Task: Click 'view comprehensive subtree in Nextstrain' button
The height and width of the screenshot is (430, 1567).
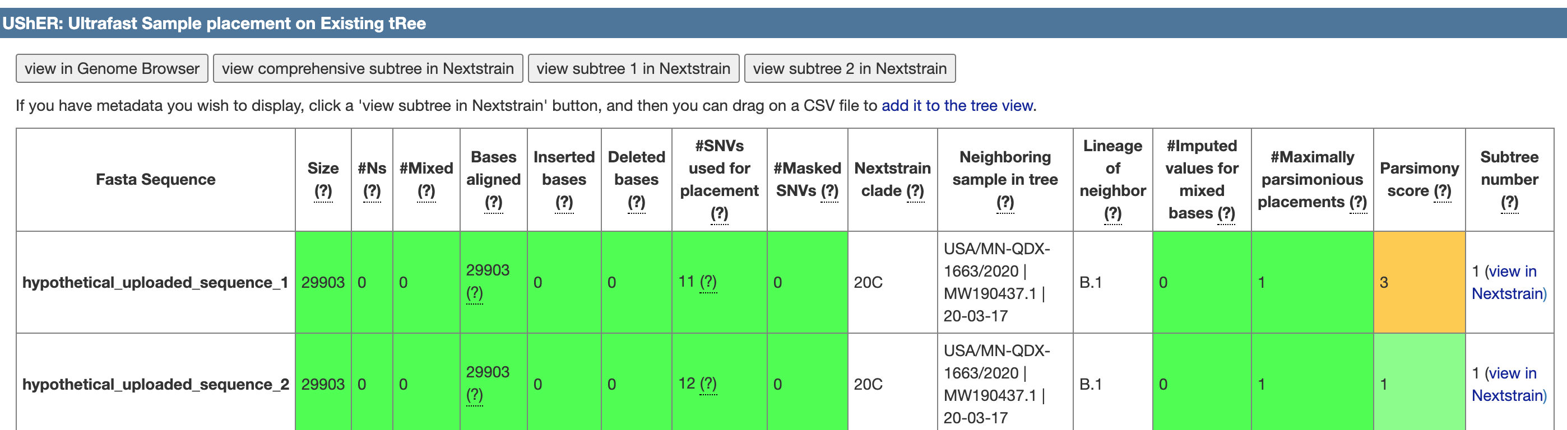Action: pos(368,69)
